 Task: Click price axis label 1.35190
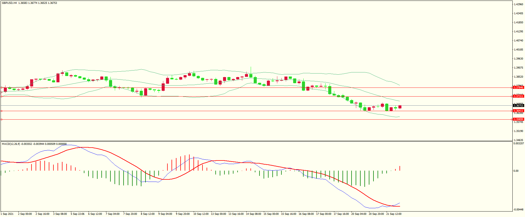519,131
